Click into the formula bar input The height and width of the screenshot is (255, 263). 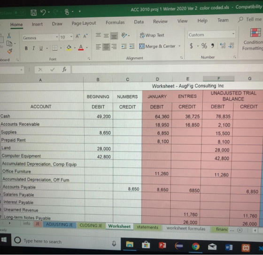pos(167,69)
